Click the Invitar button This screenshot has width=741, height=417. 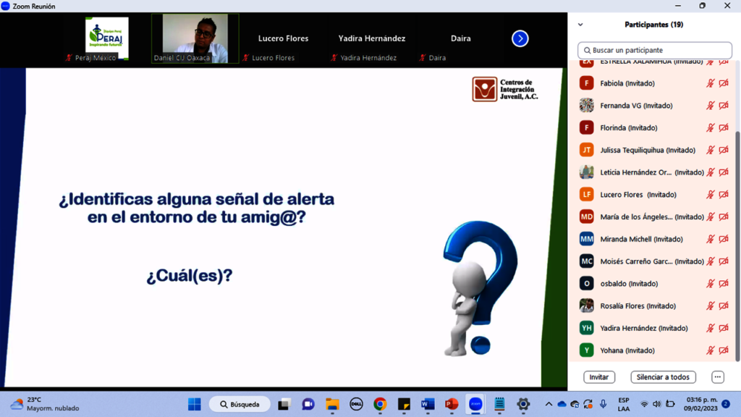tap(598, 376)
